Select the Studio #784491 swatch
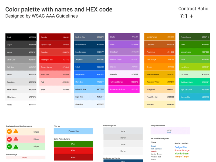The height and width of the screenshot is (162, 216). tap(124, 37)
